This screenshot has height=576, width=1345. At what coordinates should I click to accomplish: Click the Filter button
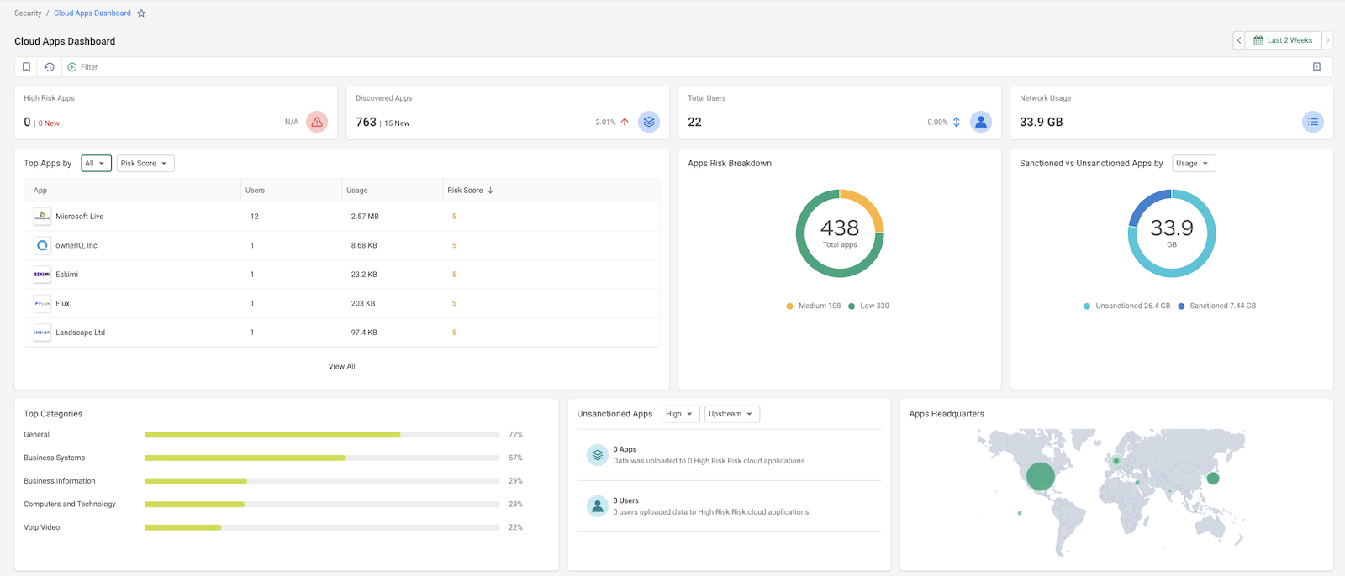pos(82,67)
